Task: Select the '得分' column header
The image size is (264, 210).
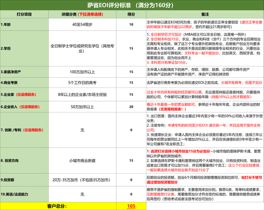Action: pos(131,14)
